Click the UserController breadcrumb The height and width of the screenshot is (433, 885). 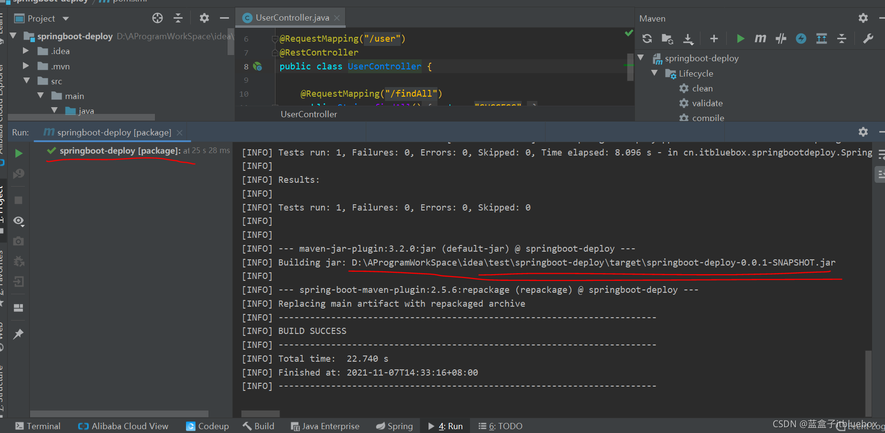309,114
